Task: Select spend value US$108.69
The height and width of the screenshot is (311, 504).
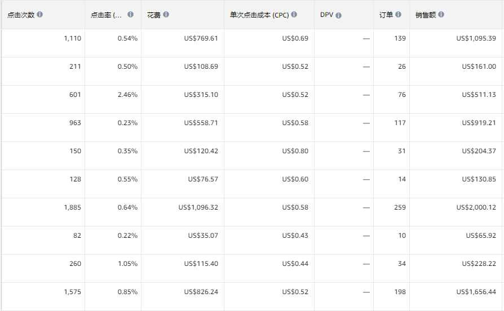Action: [x=201, y=66]
